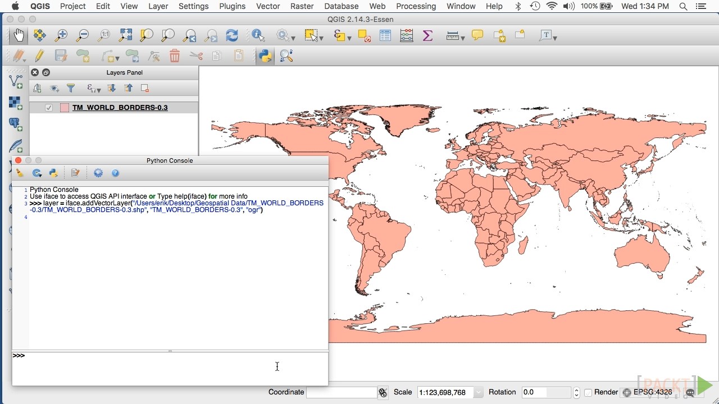The width and height of the screenshot is (719, 404).
Task: Click Node Tool icon
Action: (x=153, y=56)
